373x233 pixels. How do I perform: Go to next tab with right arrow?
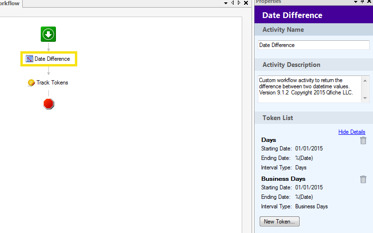[239, 3]
